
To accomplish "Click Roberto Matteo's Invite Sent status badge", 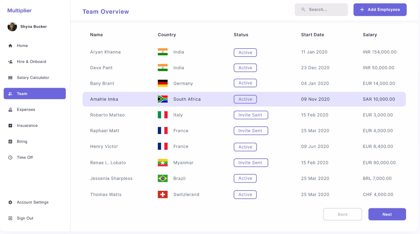I will point(251,115).
